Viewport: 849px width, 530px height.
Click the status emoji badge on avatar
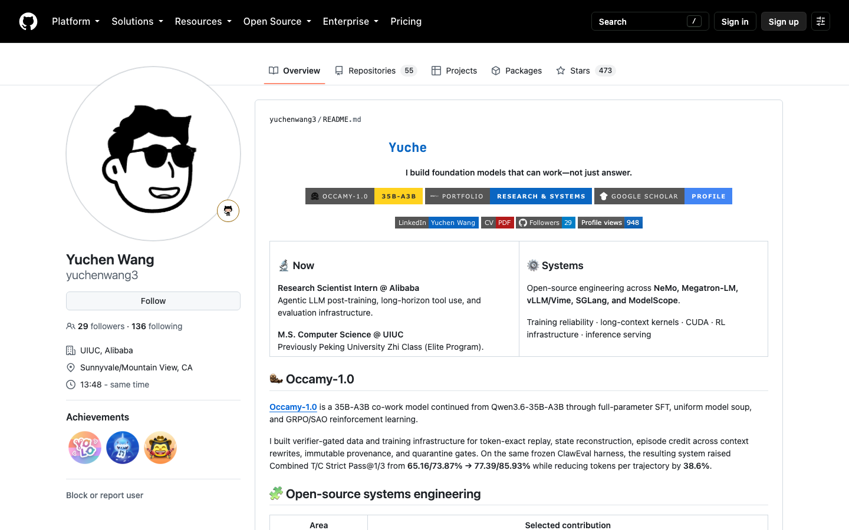pyautogui.click(x=228, y=211)
